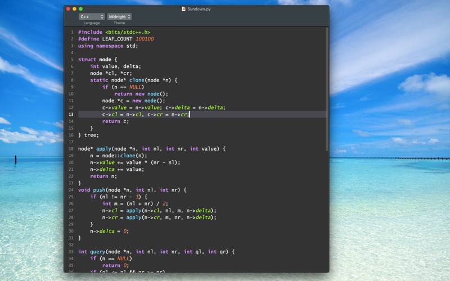Click the '} tree;' line
Image resolution: width=450 pixels, height=281 pixels.
(x=88, y=135)
